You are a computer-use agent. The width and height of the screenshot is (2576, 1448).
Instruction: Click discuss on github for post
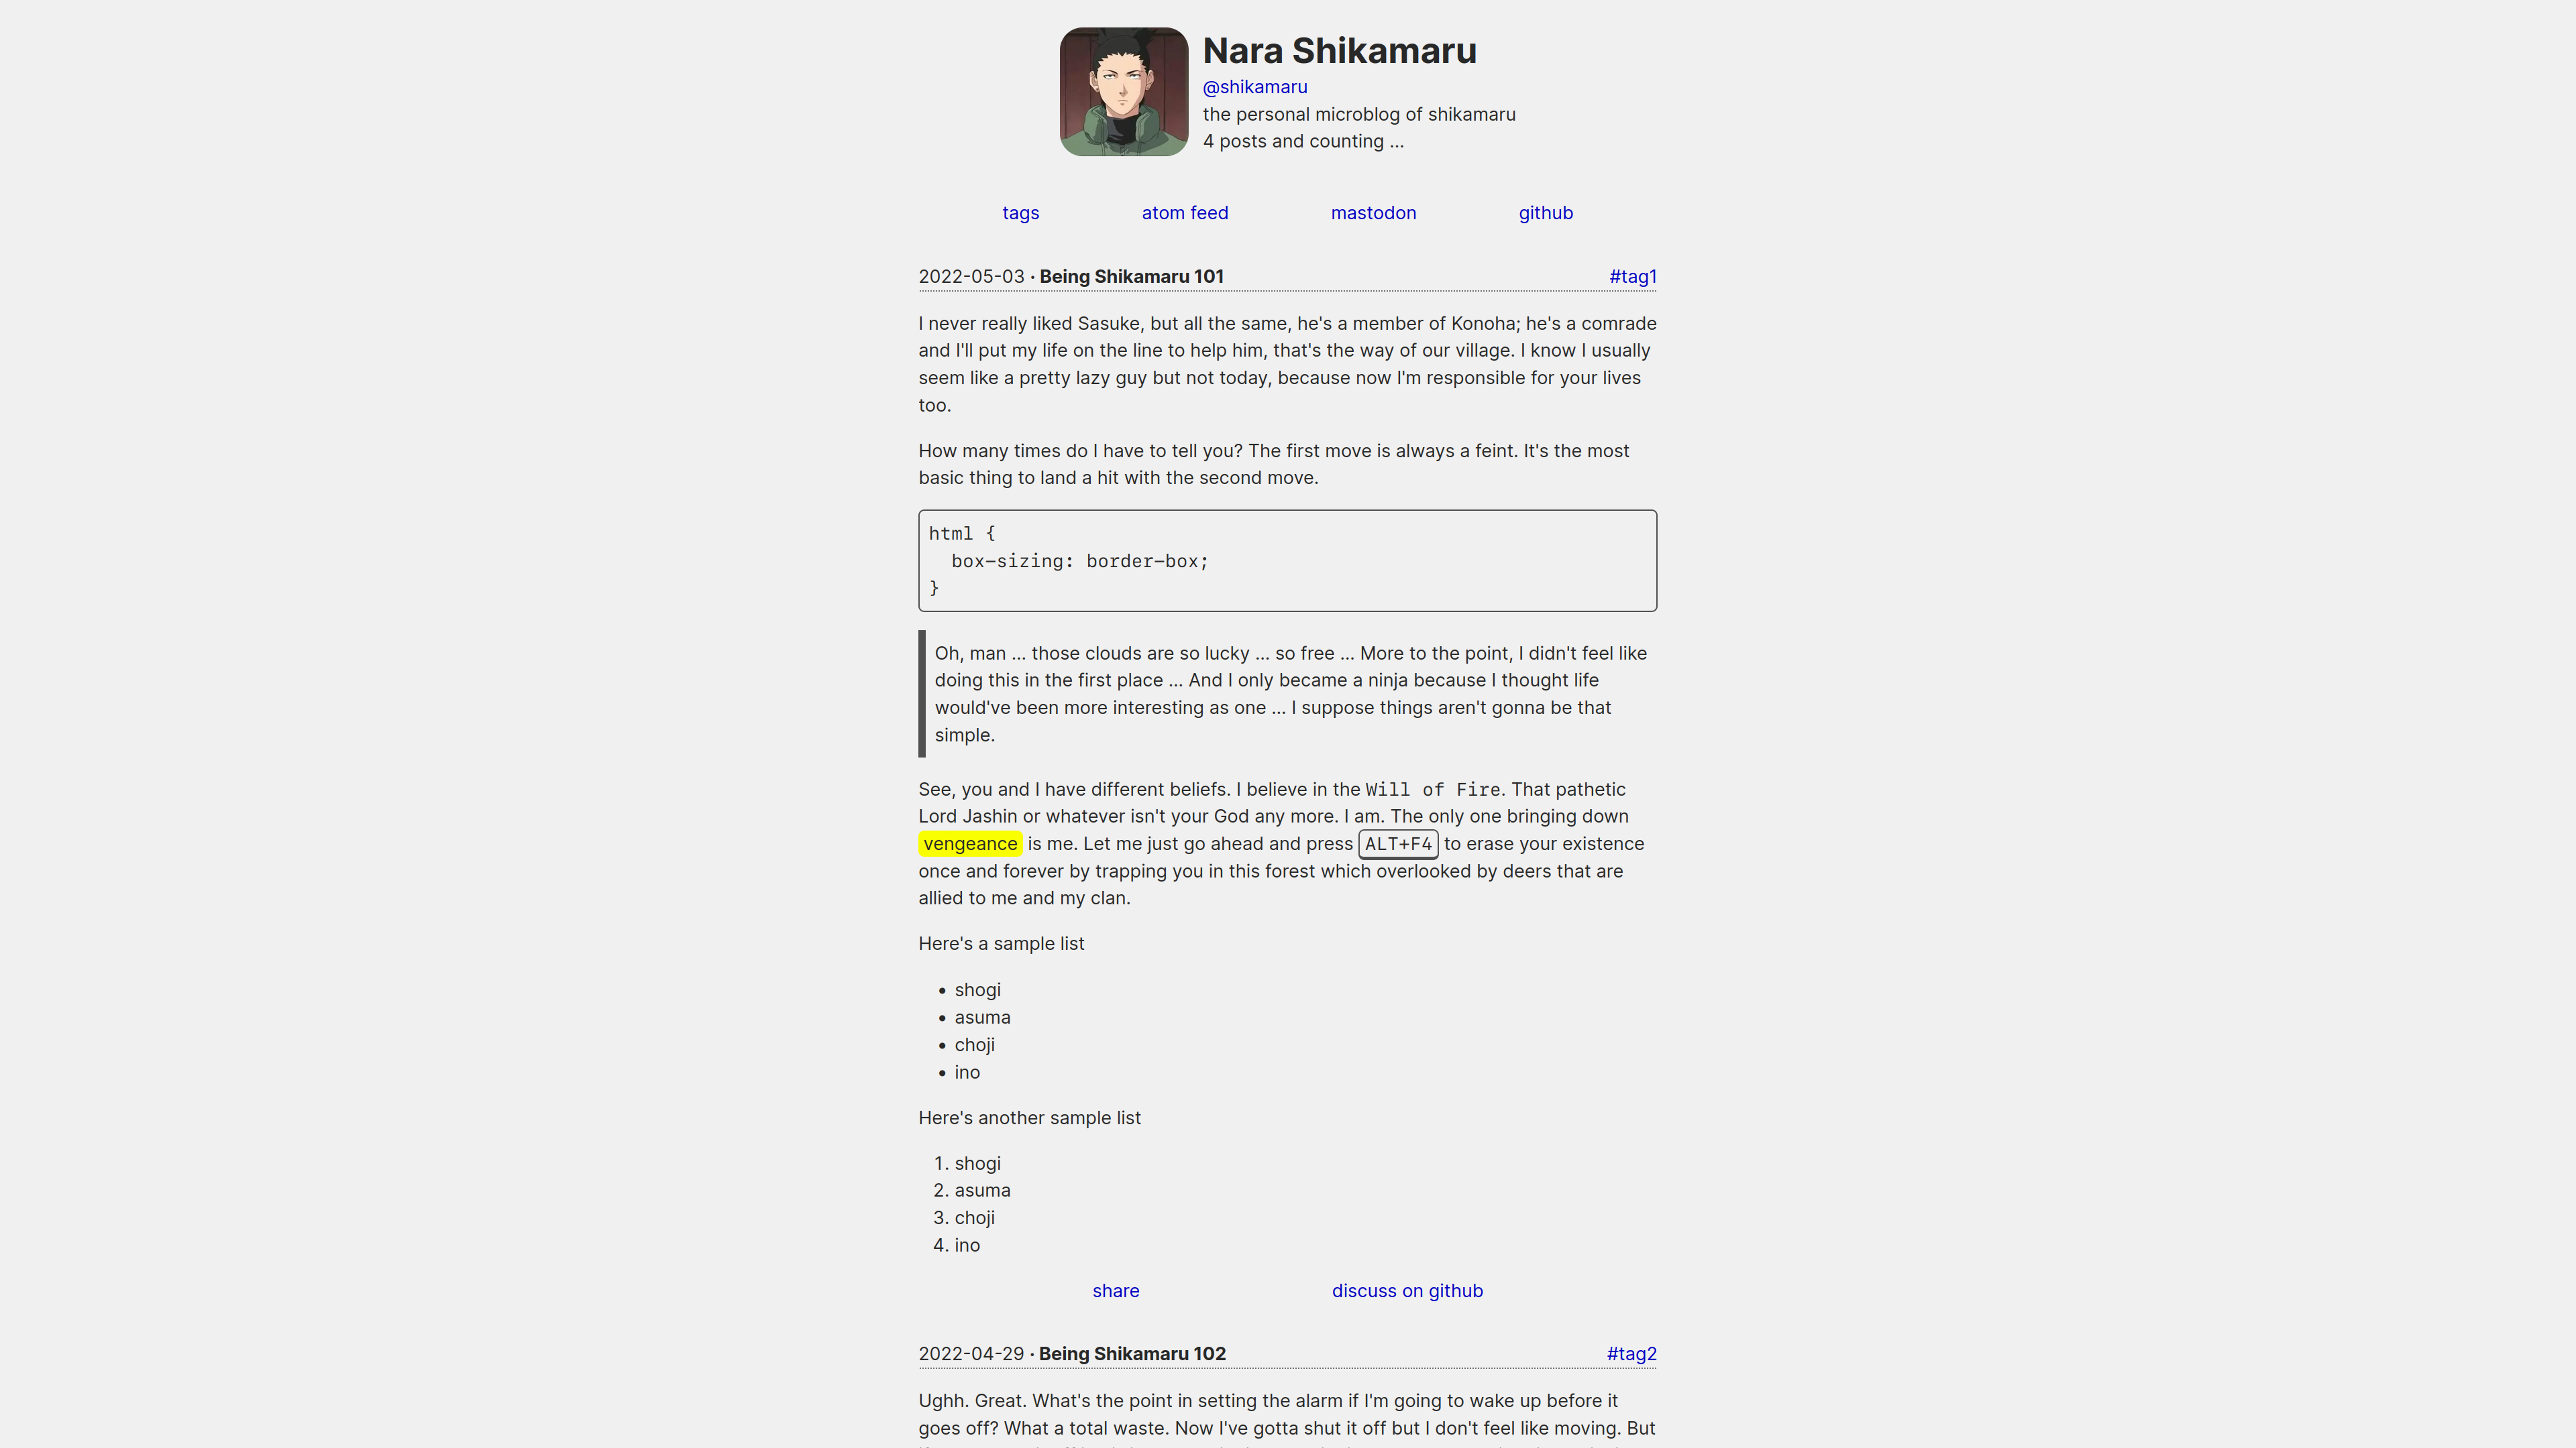tap(1407, 1289)
